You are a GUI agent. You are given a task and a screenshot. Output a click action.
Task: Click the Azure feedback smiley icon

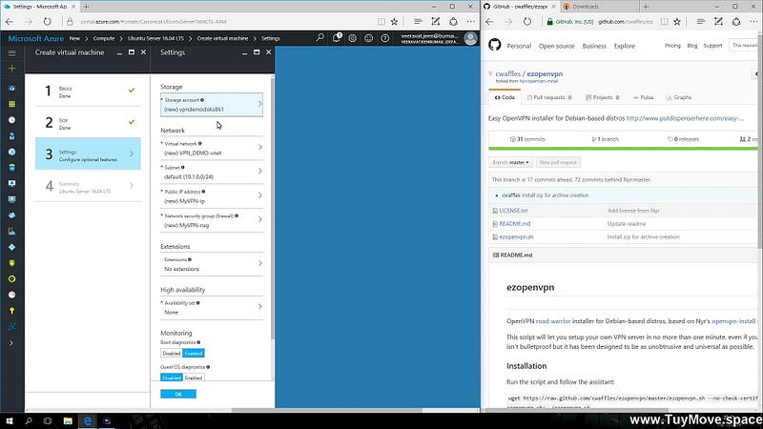pos(368,38)
